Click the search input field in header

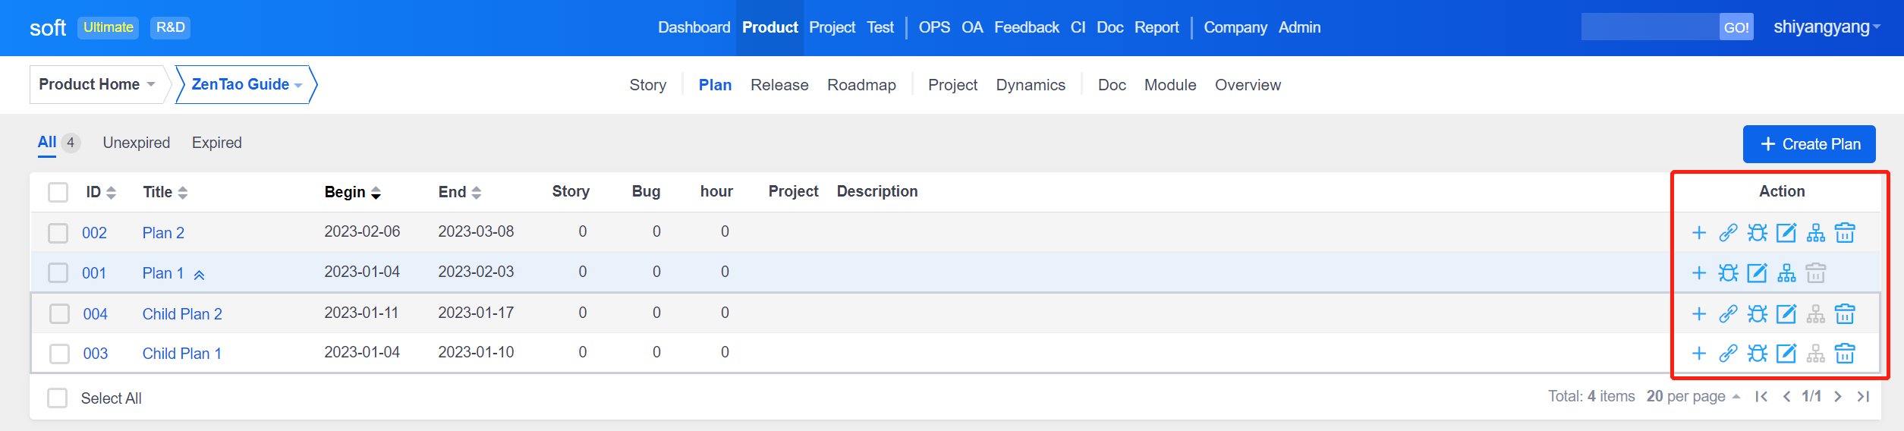click(1649, 27)
